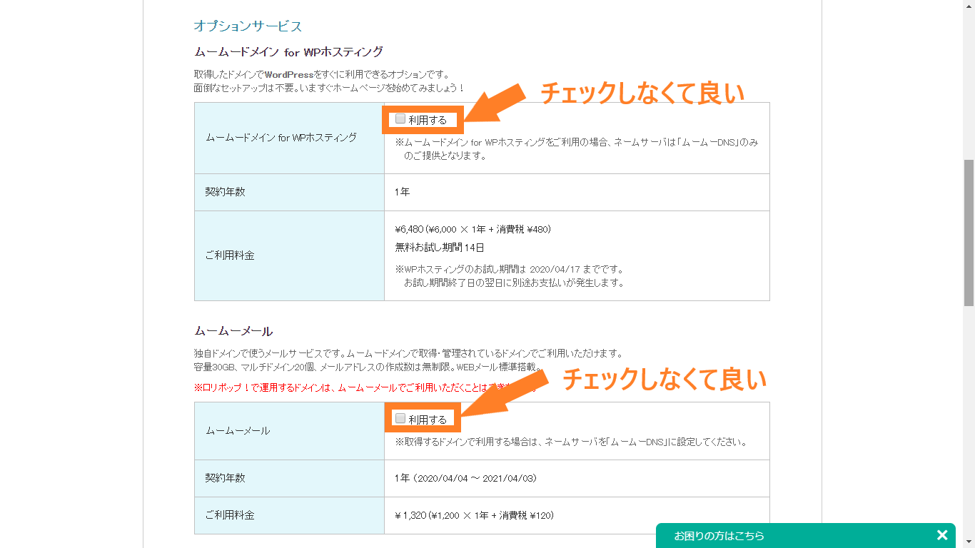Screen dimensions: 975x548
Task: Click the オプションサービス heading
Action: (248, 26)
